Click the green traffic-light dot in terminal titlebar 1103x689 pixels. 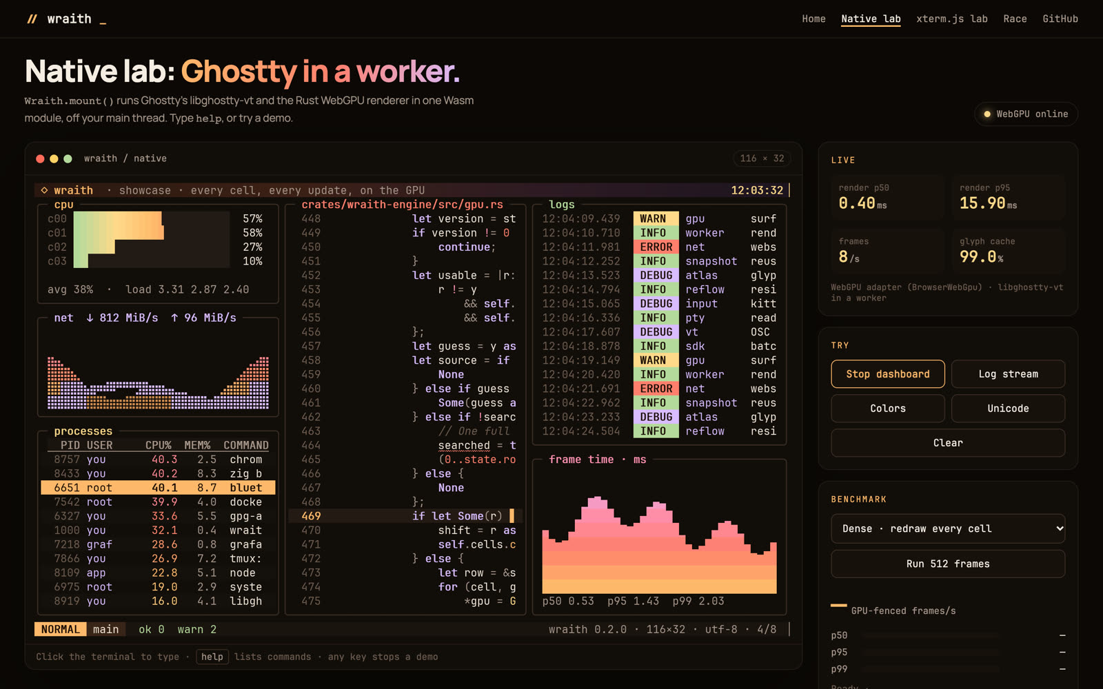[x=68, y=158]
